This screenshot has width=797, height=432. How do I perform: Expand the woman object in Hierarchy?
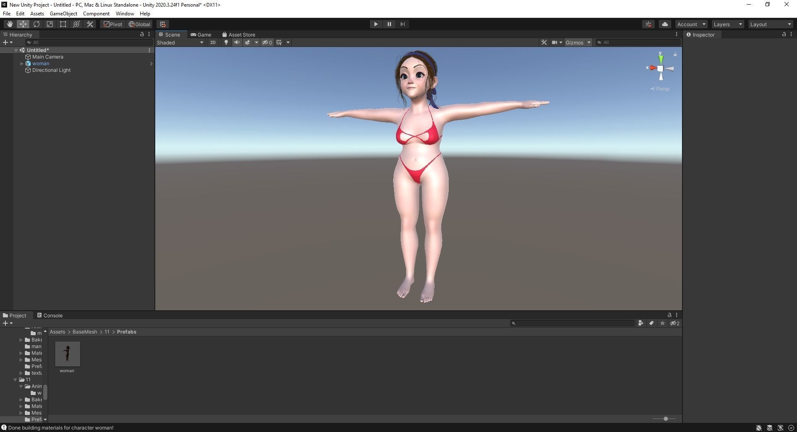22,64
